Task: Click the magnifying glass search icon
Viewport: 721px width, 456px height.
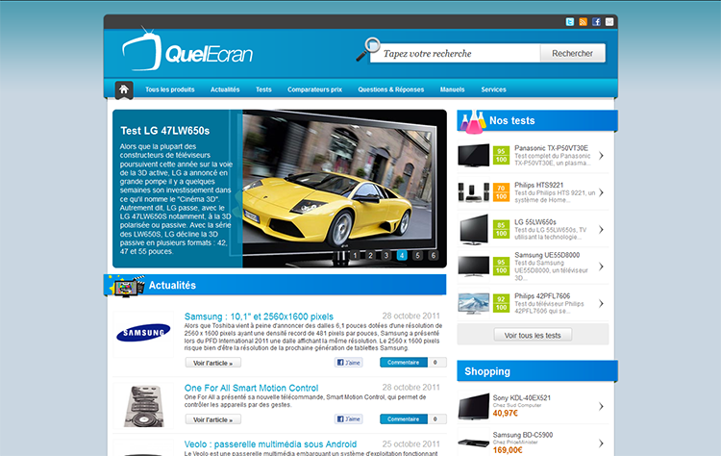Action: pos(368,49)
